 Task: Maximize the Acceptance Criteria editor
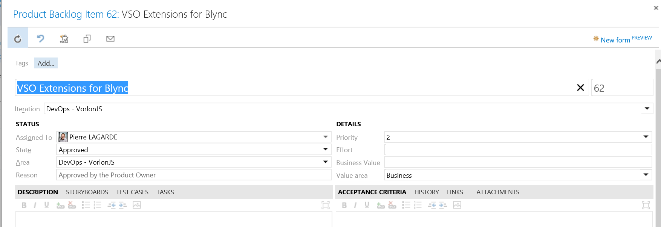pyautogui.click(x=646, y=205)
